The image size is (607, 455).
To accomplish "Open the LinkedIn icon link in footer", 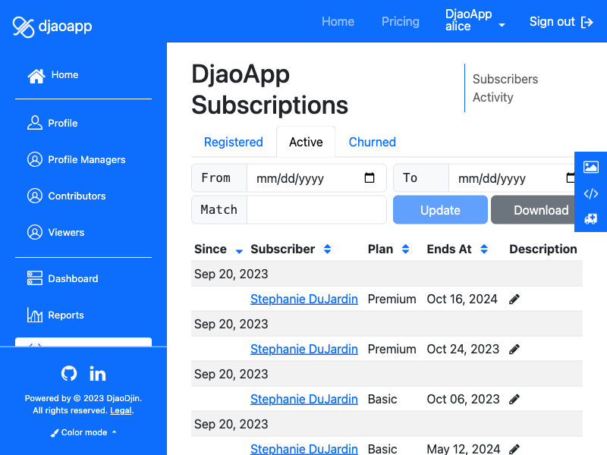I will [x=98, y=374].
